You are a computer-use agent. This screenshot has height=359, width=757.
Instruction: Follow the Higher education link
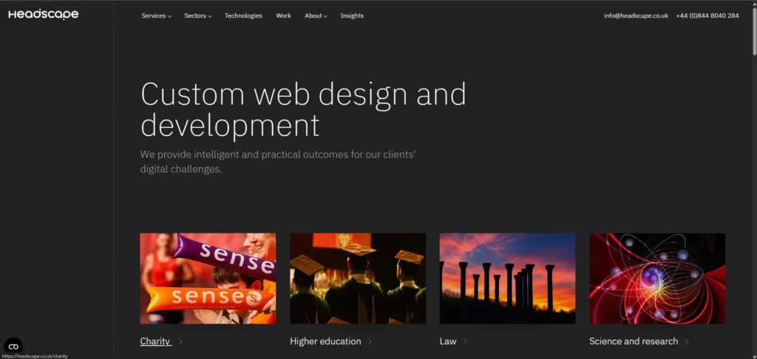coord(325,341)
